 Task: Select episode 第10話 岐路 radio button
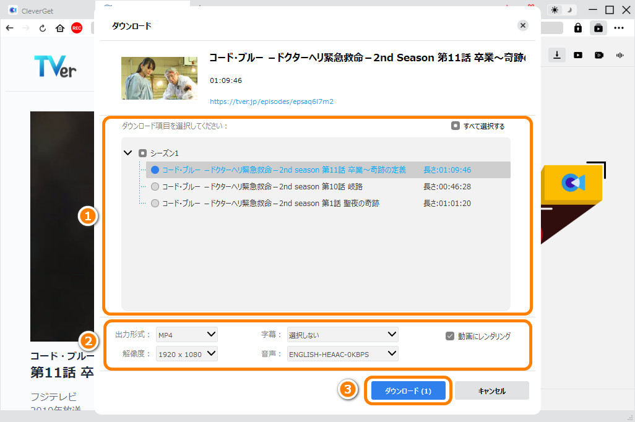(x=155, y=186)
